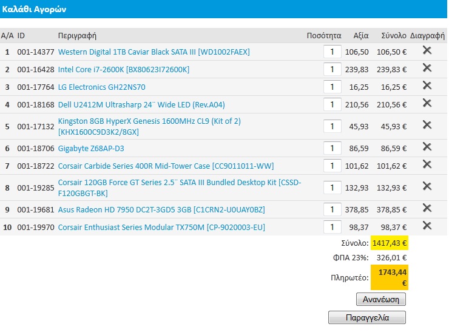This screenshot has width=449, height=335.
Task: Click the Σύνολο column header
Action: 394,36
